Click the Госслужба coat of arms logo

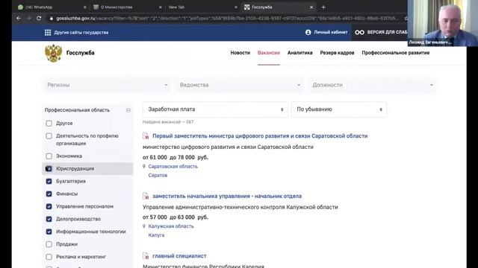pyautogui.click(x=53, y=53)
